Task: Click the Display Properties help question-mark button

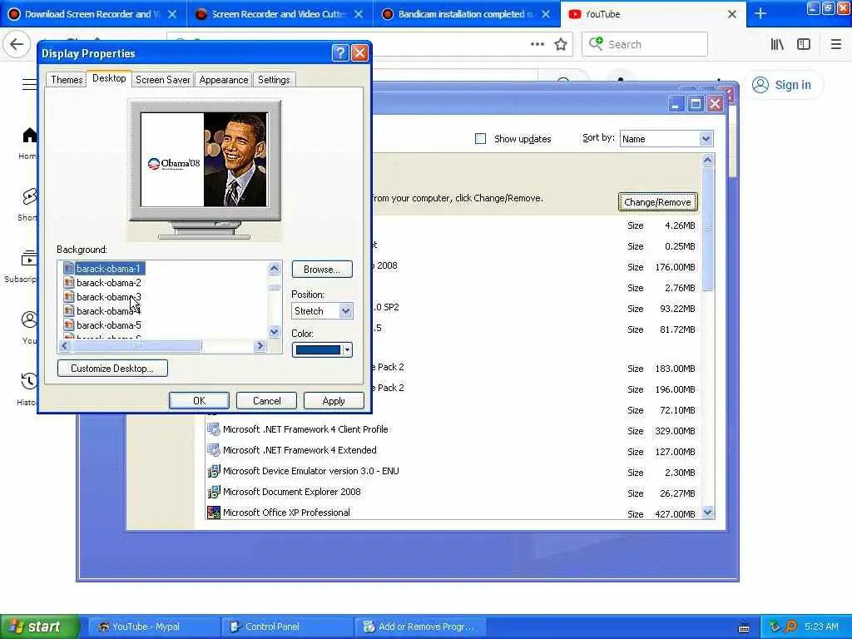Action: 339,52
